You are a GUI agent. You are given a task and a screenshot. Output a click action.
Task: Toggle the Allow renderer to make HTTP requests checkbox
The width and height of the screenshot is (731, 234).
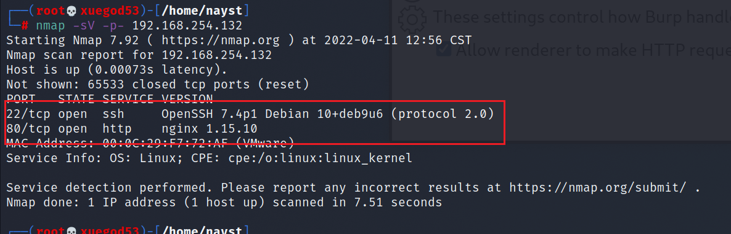point(445,49)
